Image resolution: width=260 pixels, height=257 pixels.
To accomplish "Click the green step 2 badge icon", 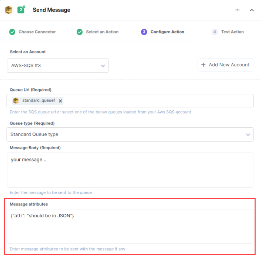I will tap(21, 9).
